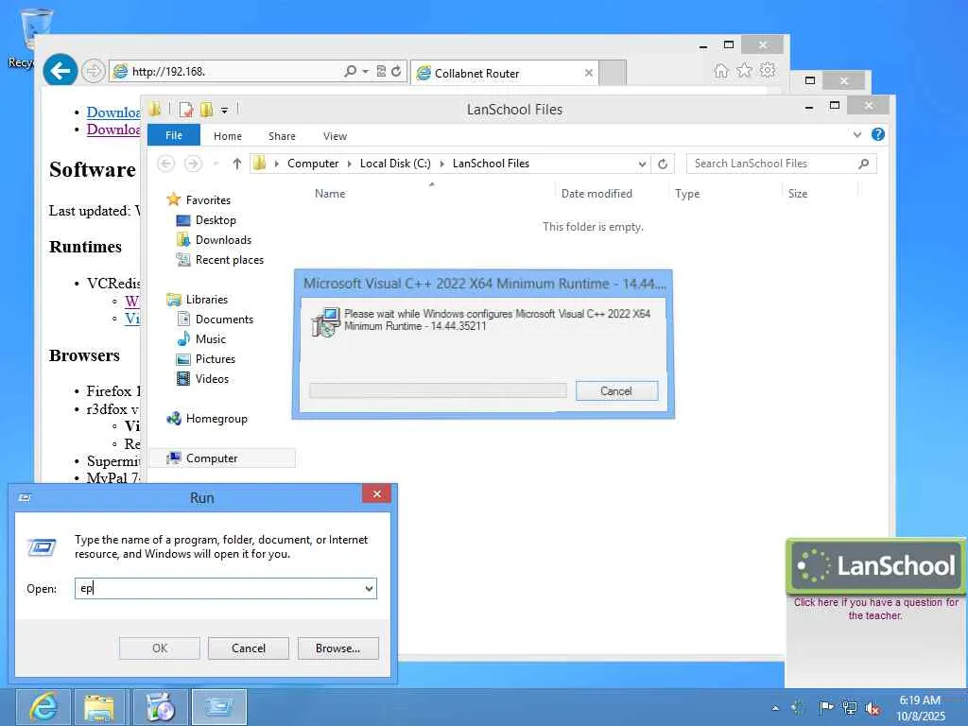Open Desktop in navigation pane
968x726 pixels.
point(216,219)
